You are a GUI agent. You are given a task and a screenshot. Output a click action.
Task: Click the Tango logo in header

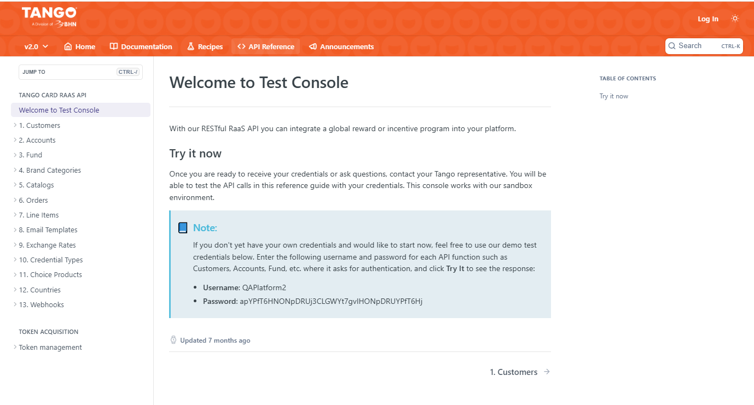(49, 17)
